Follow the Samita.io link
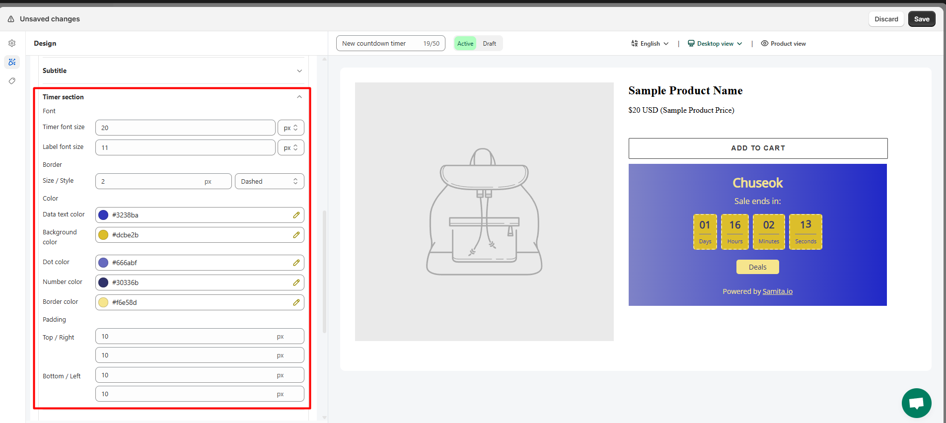Screen dimensions: 946x423 coord(777,291)
